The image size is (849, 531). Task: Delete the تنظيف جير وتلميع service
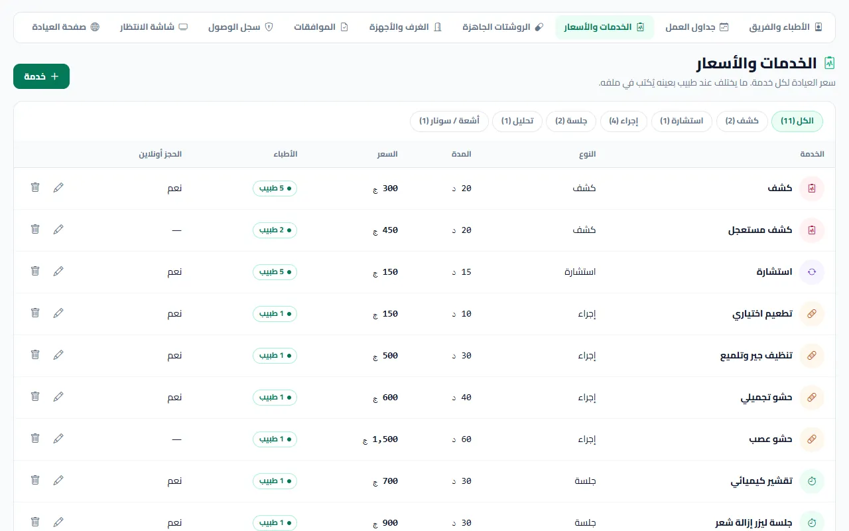click(35, 355)
